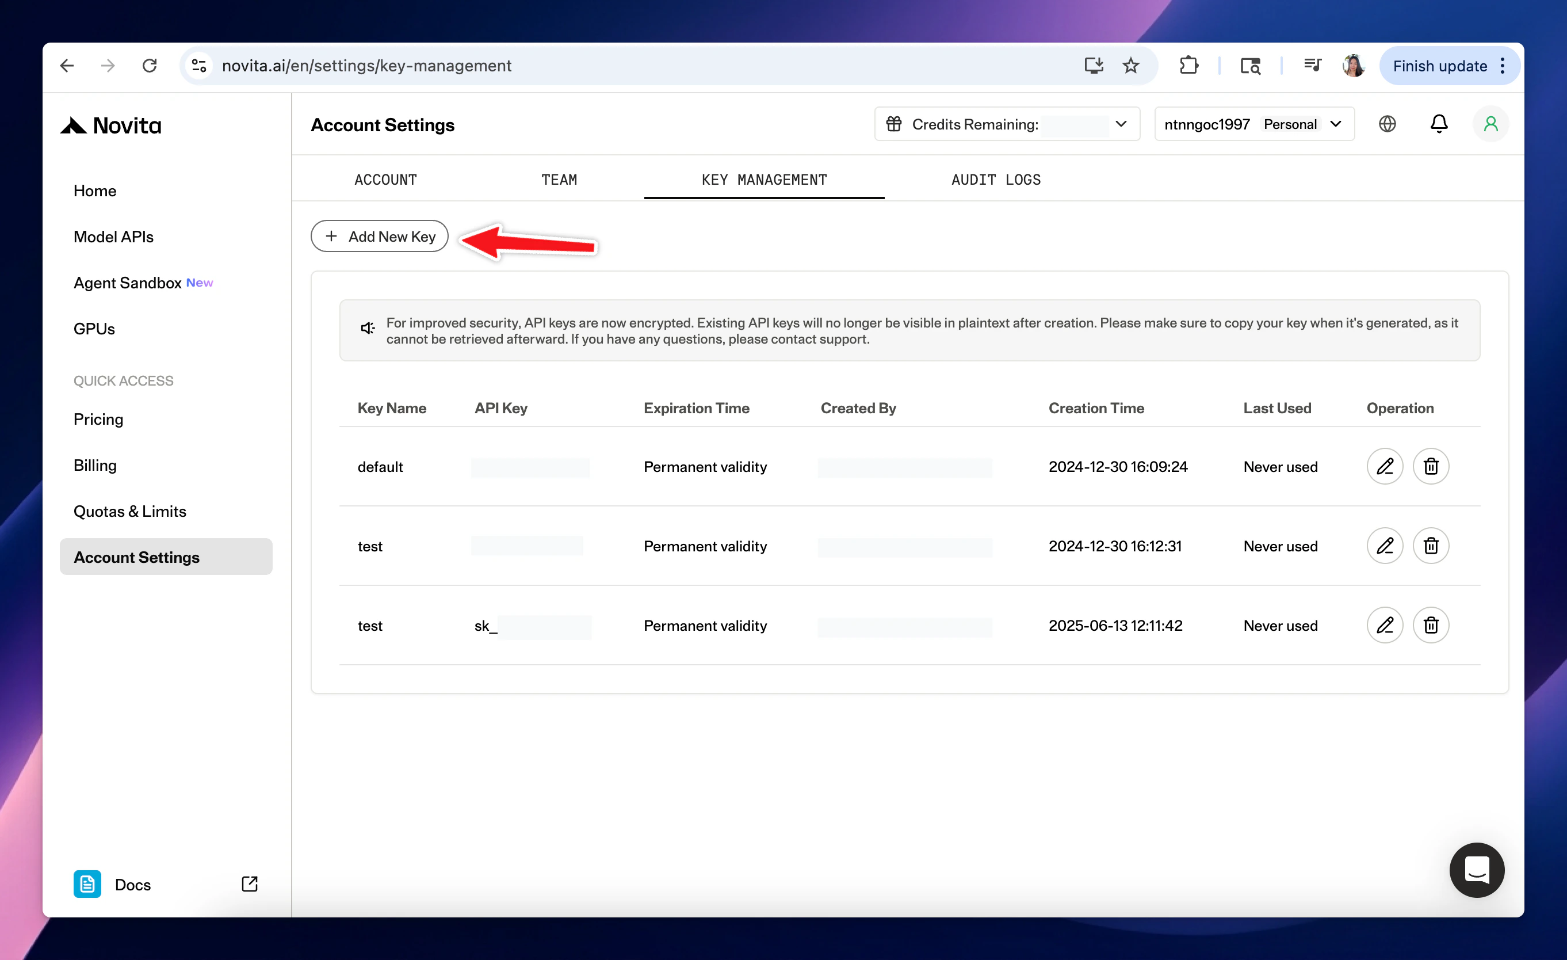Install the app via address bar icon
Image resolution: width=1567 pixels, height=960 pixels.
point(1094,66)
